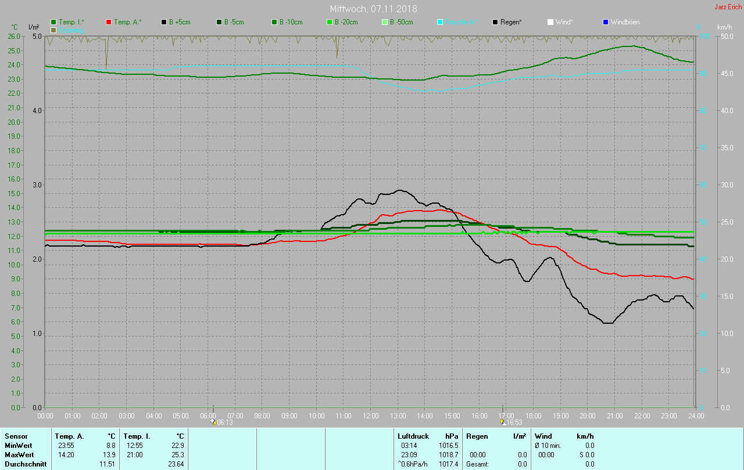The image size is (744, 470).
Task: Click the Temp. I. average value 23.64
Action: (176, 464)
